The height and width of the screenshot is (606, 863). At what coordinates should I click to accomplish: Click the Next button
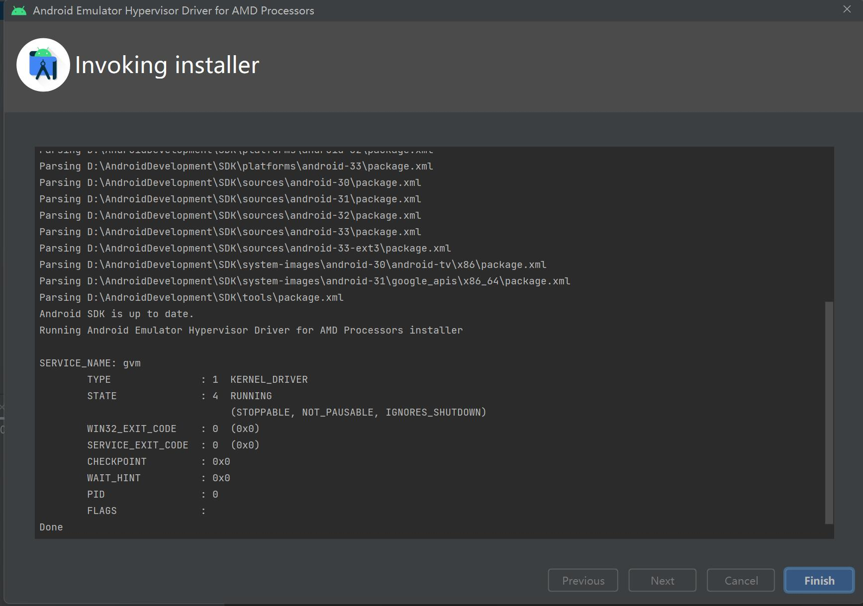point(662,580)
